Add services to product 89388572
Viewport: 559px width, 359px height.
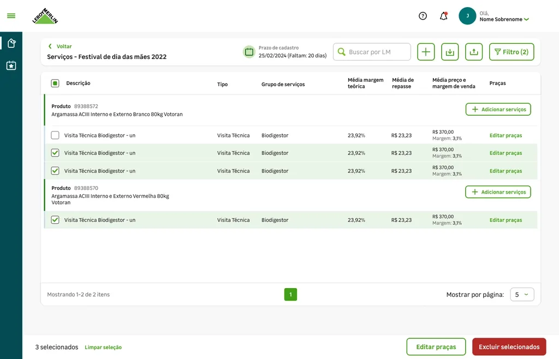[x=498, y=109]
